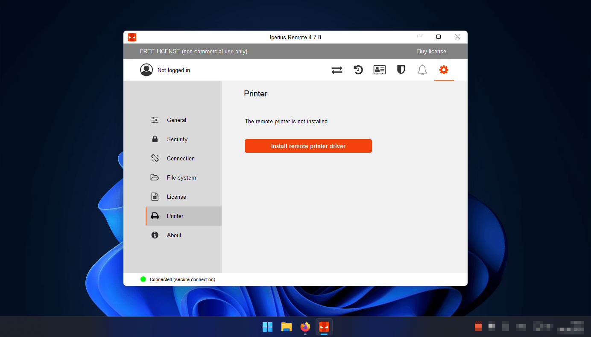Screen dimensions: 591x337
Task: Click the Iperius logo in title bar
Action: point(132,37)
